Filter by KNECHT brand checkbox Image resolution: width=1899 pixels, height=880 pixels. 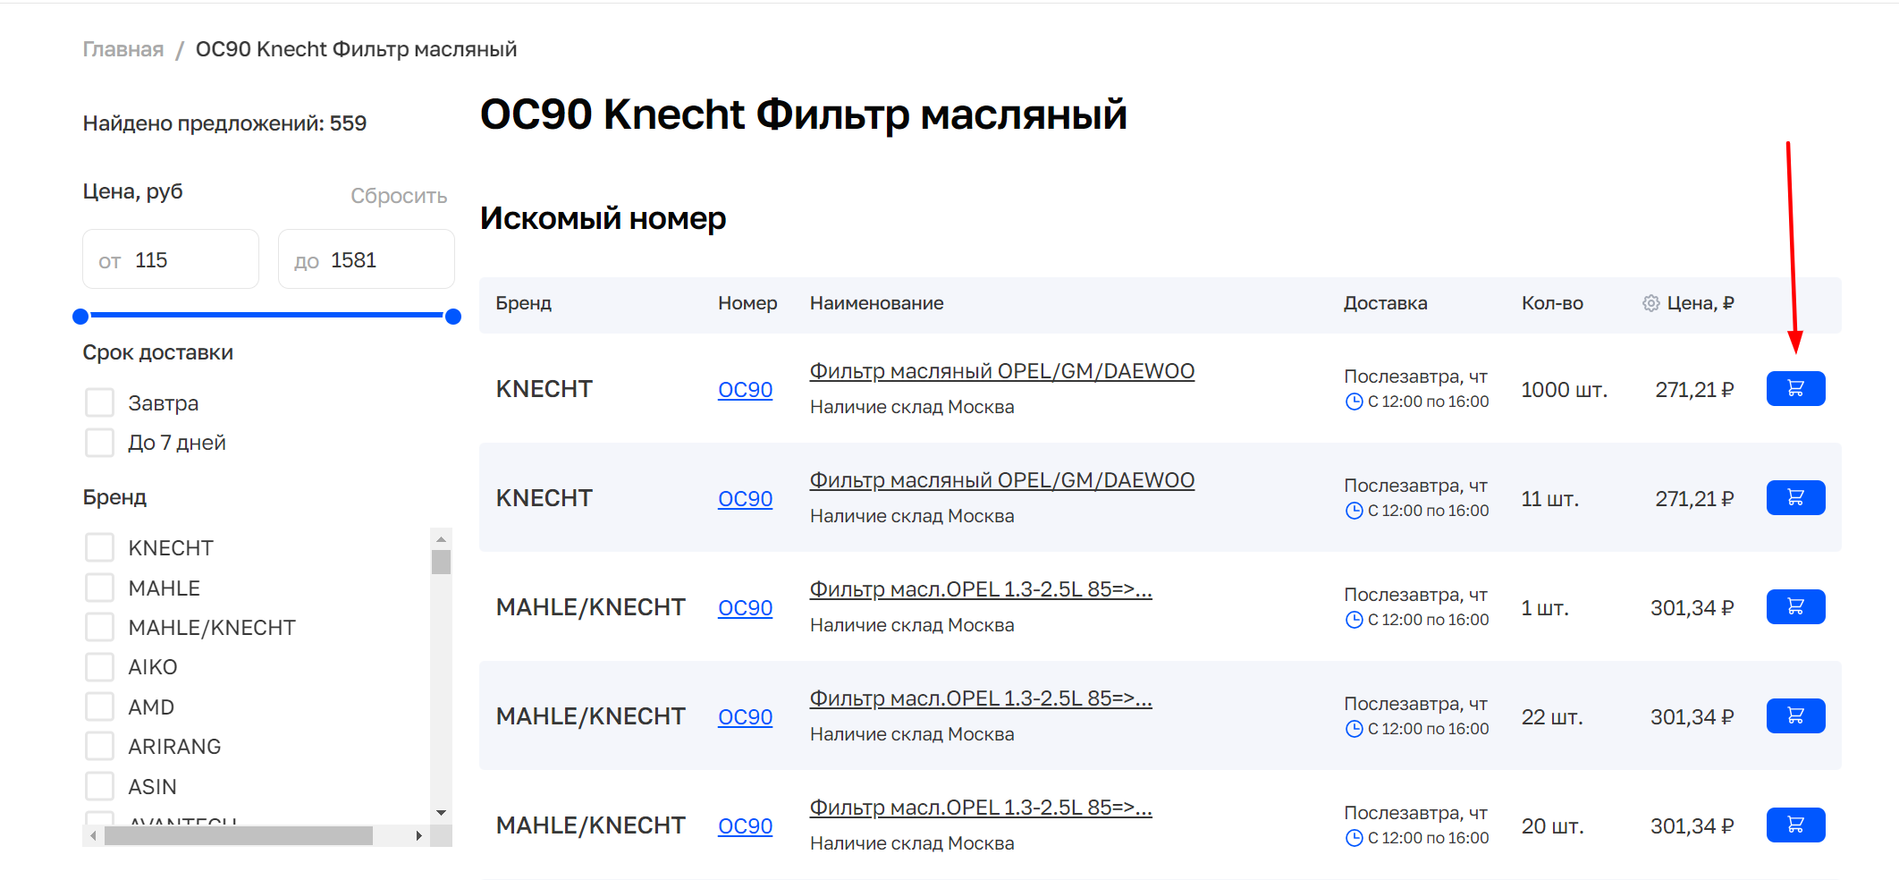coord(100,548)
